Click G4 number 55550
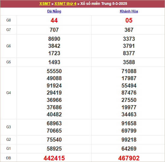The width and height of the screenshot is (165, 162). pyautogui.click(x=54, y=71)
